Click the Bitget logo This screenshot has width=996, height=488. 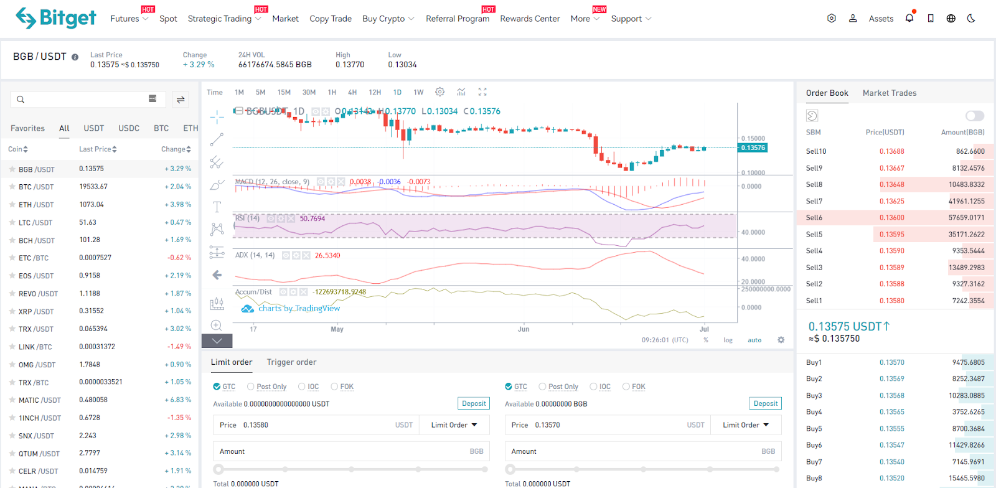click(56, 18)
